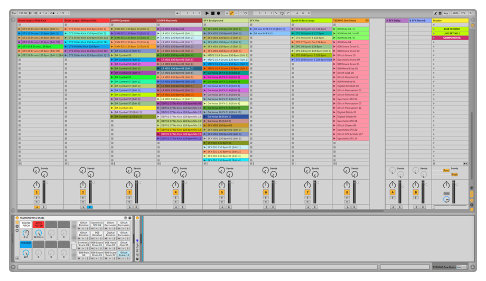Viewport: 486px width, 281px height.
Task: Click the Record button in the transport
Action: [219, 13]
